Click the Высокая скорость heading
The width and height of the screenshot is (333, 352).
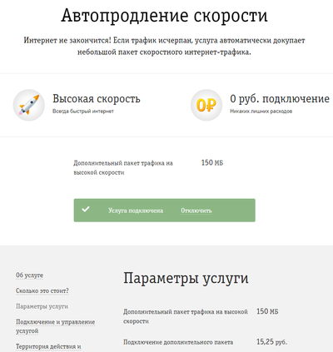pyautogui.click(x=97, y=99)
